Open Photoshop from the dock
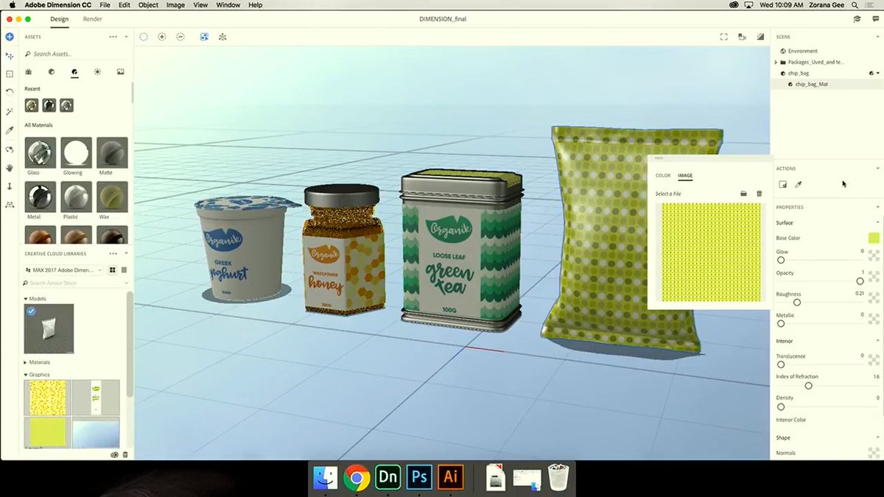 (x=419, y=477)
